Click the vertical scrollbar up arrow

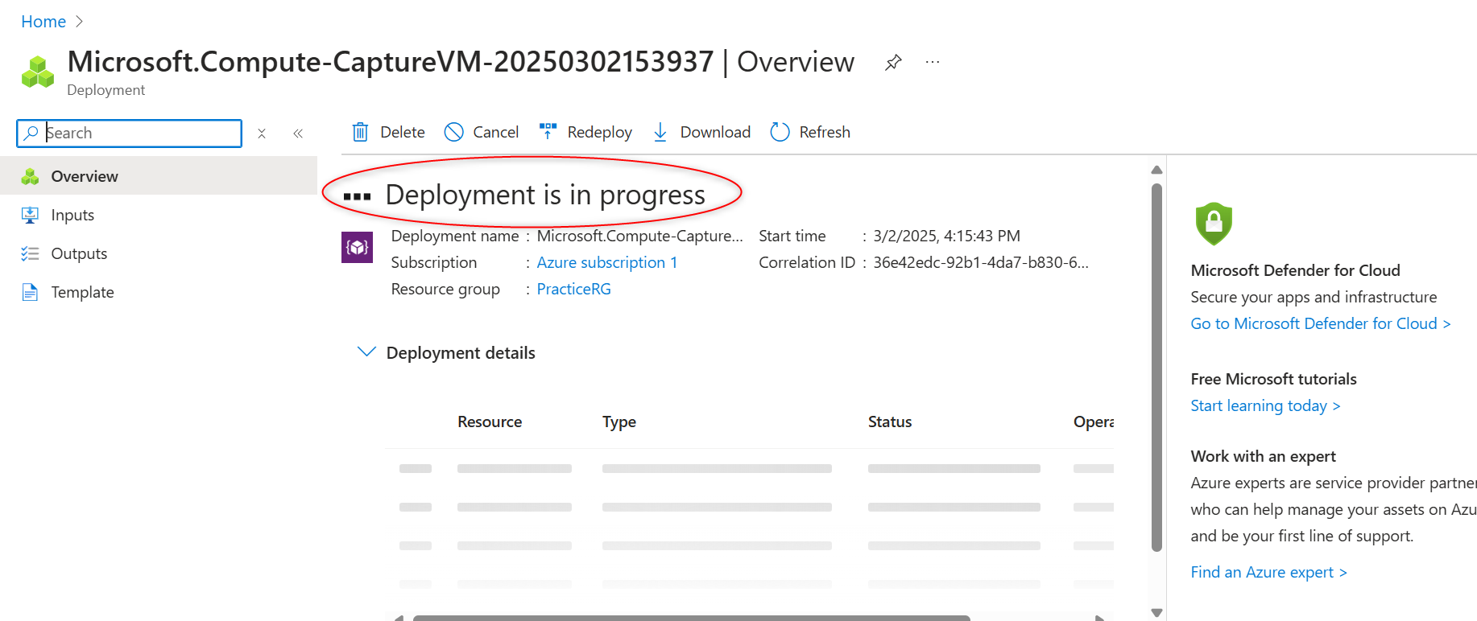coord(1156,170)
